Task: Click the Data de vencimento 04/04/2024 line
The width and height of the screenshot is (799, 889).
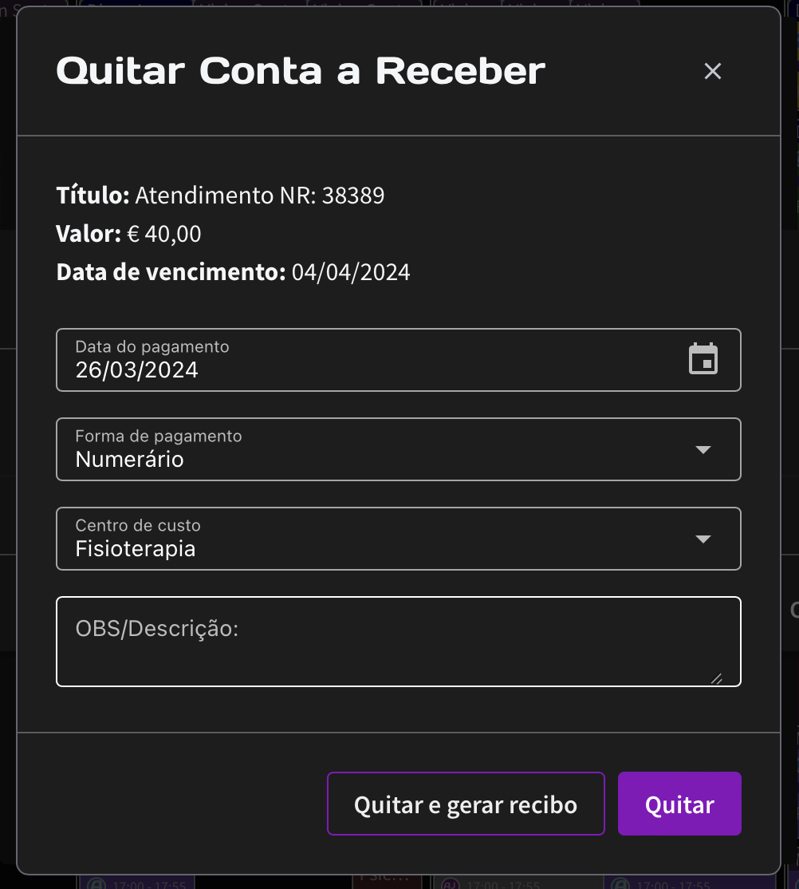Action: click(x=233, y=272)
